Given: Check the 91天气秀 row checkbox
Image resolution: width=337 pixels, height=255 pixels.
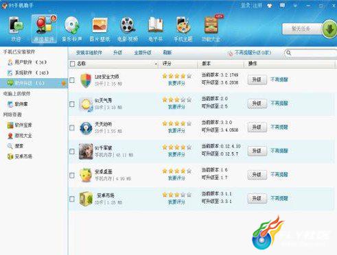Looking at the screenshot, I should [72, 104].
